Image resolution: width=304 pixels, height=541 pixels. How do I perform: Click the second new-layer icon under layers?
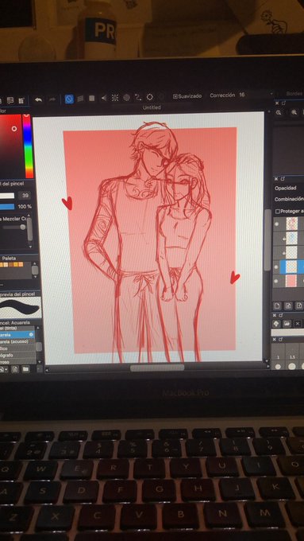(x=288, y=306)
